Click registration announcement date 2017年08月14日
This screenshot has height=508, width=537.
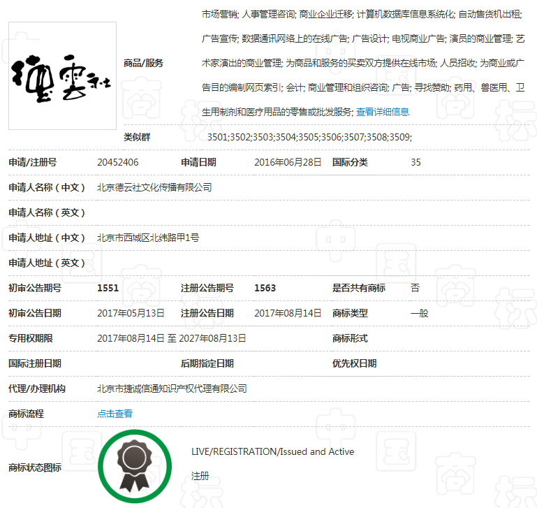[288, 313]
